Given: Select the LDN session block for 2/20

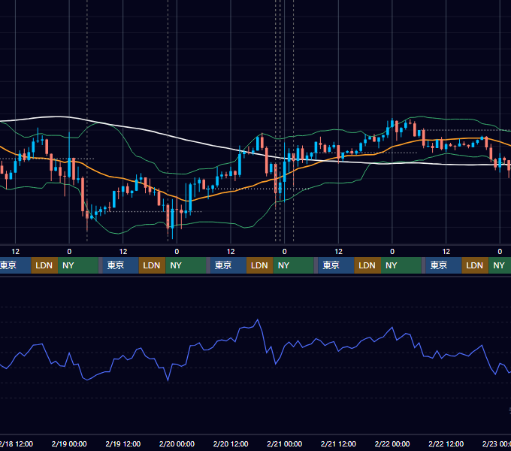Looking at the screenshot, I should [x=260, y=265].
